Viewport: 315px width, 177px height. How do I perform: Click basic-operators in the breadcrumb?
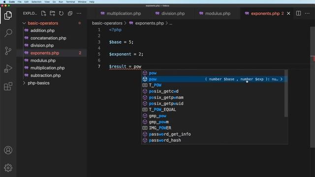coord(107,23)
